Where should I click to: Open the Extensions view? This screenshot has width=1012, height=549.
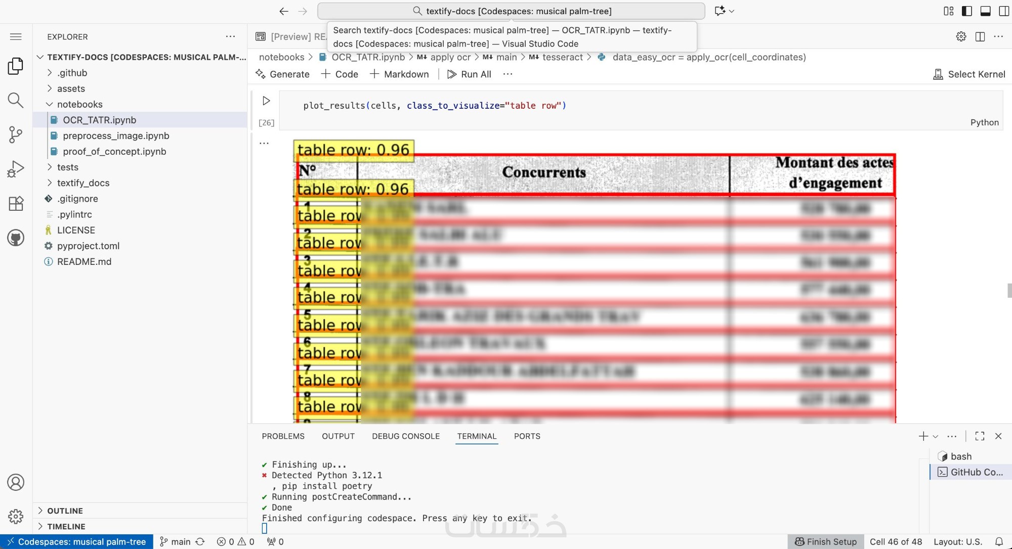click(x=16, y=203)
